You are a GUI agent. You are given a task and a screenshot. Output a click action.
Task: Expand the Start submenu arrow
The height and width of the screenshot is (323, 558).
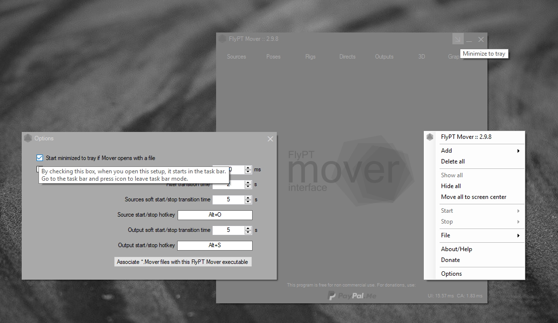pos(518,211)
